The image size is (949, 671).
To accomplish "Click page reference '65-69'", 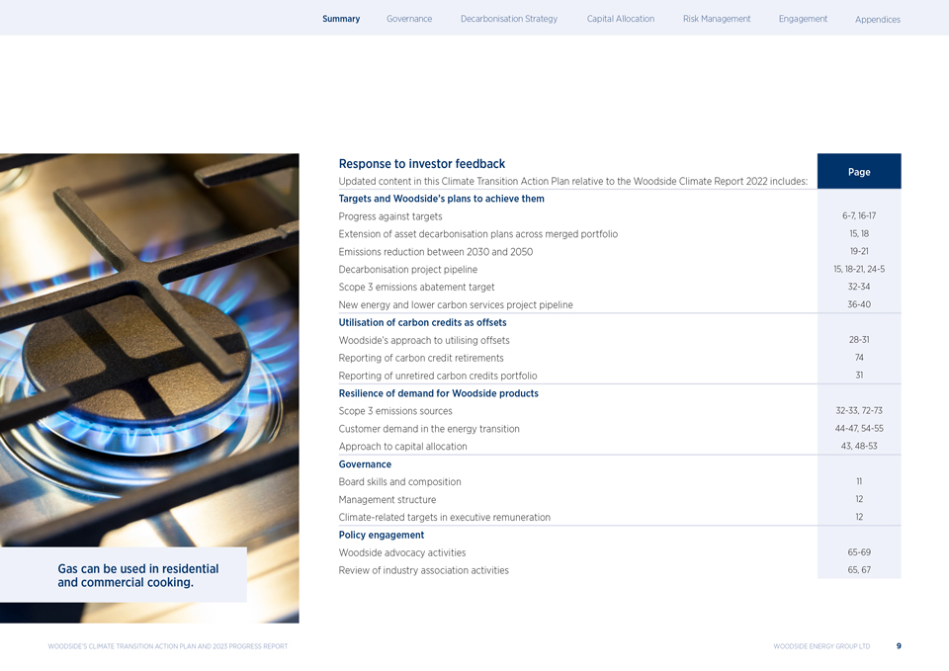I will (x=859, y=551).
